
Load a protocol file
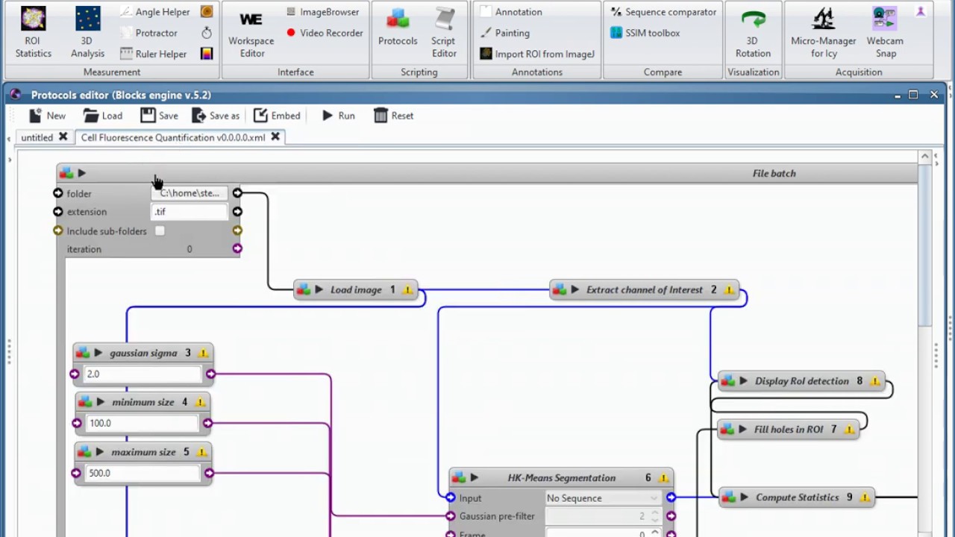(103, 116)
